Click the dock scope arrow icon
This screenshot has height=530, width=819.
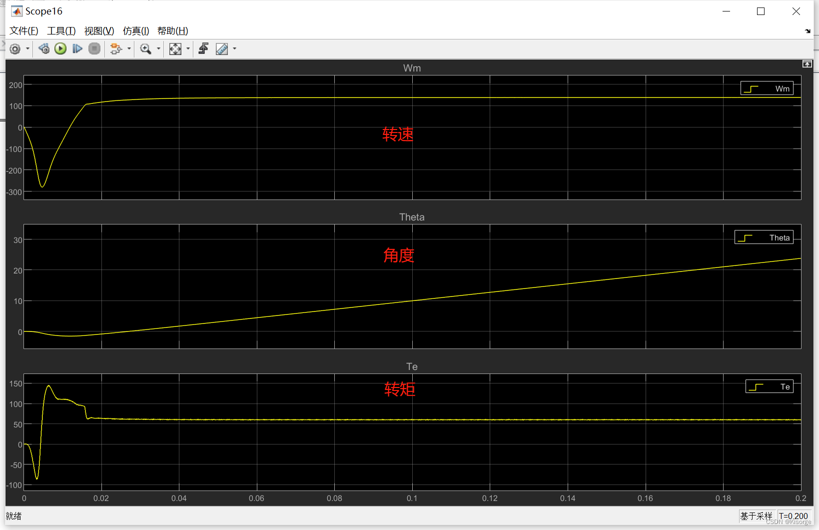click(x=808, y=31)
